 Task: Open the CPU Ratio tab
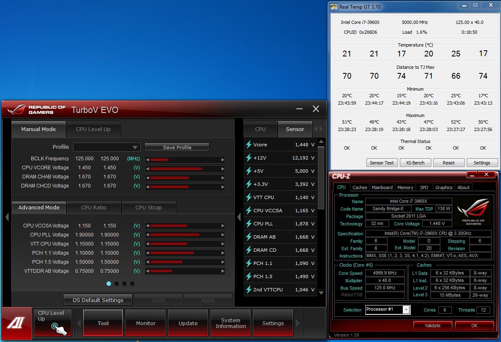coord(94,207)
